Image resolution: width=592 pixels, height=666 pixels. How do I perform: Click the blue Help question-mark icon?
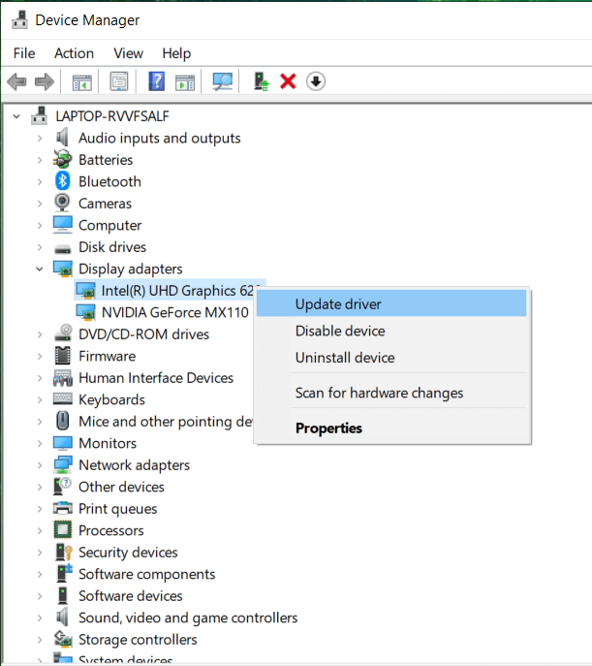point(156,81)
